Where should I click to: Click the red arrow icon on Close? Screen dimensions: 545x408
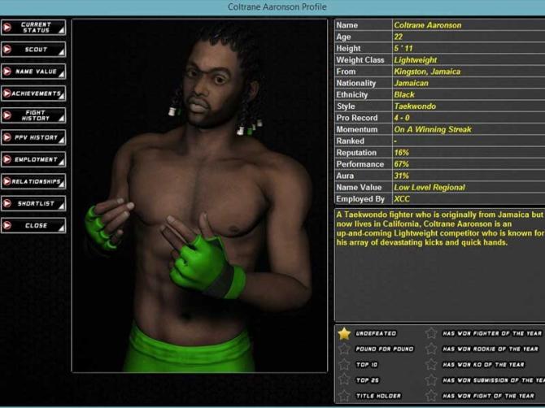tap(7, 226)
